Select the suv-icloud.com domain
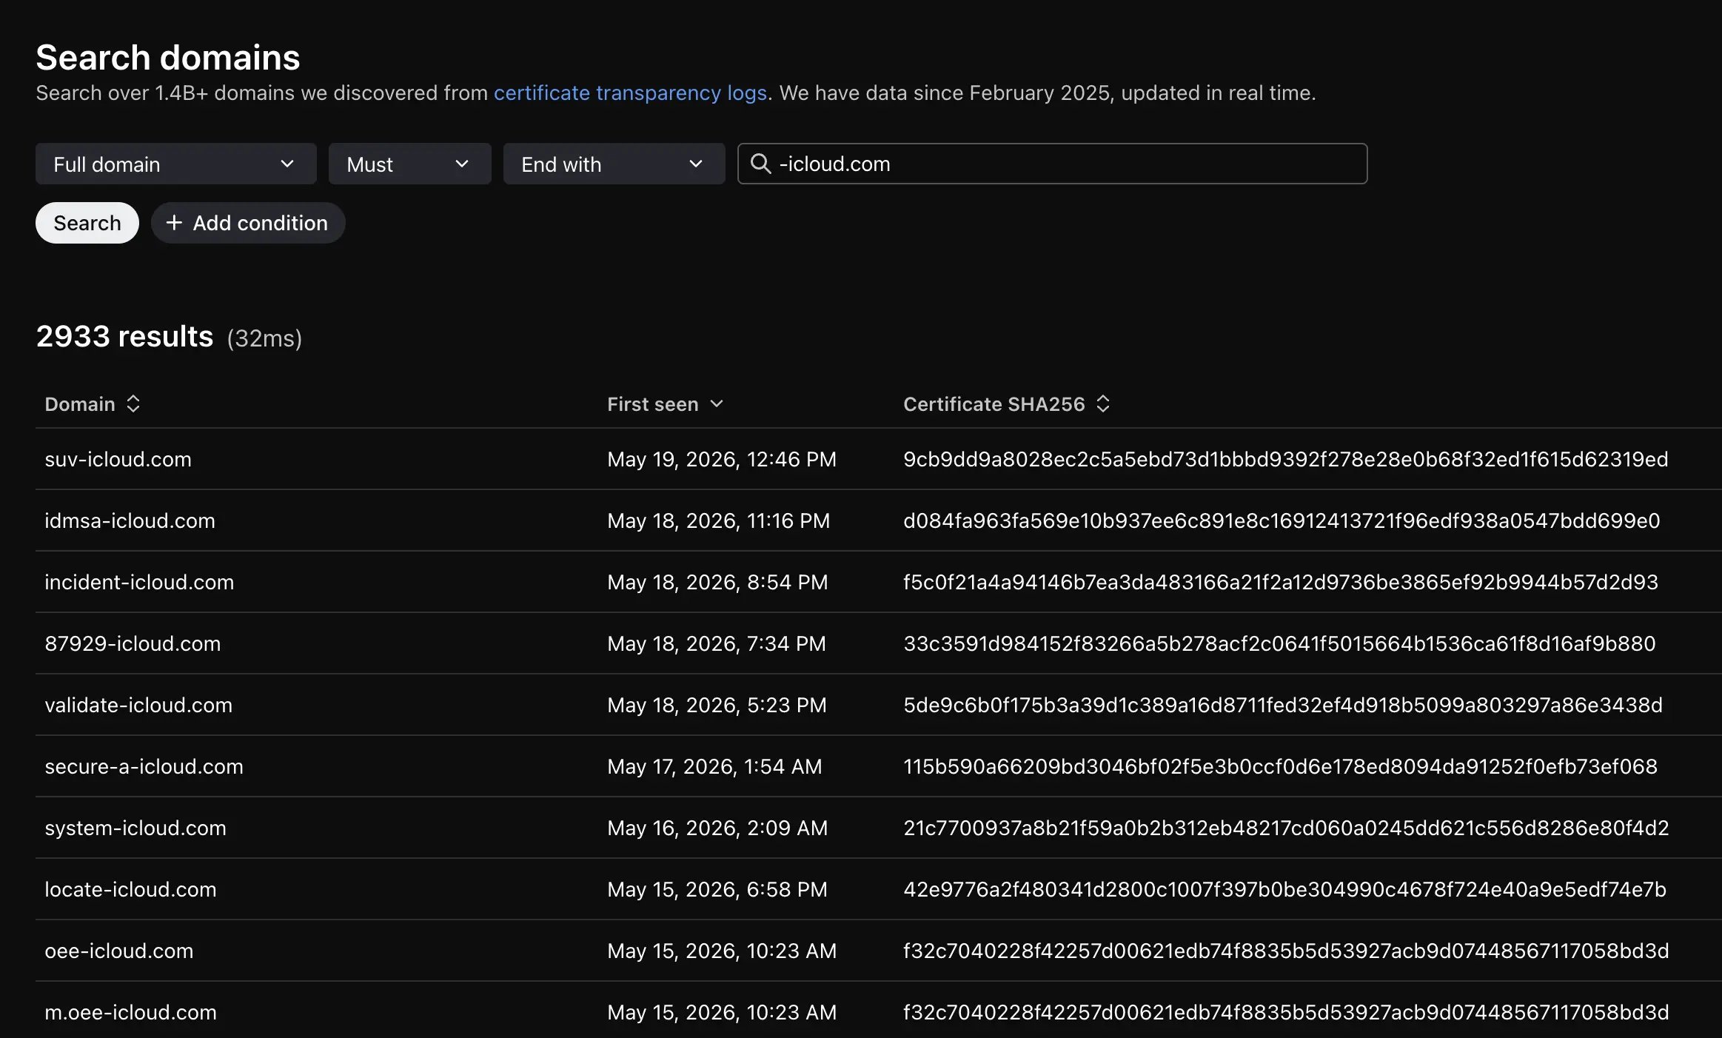Viewport: 1722px width, 1038px height. click(x=118, y=459)
